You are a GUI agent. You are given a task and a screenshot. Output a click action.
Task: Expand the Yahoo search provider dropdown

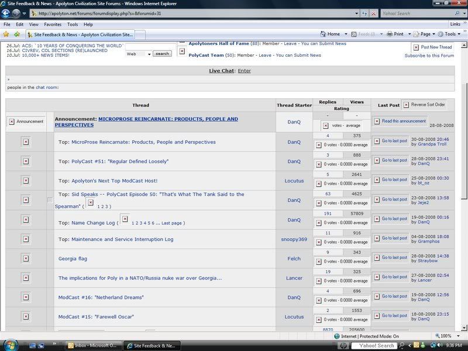(x=464, y=13)
